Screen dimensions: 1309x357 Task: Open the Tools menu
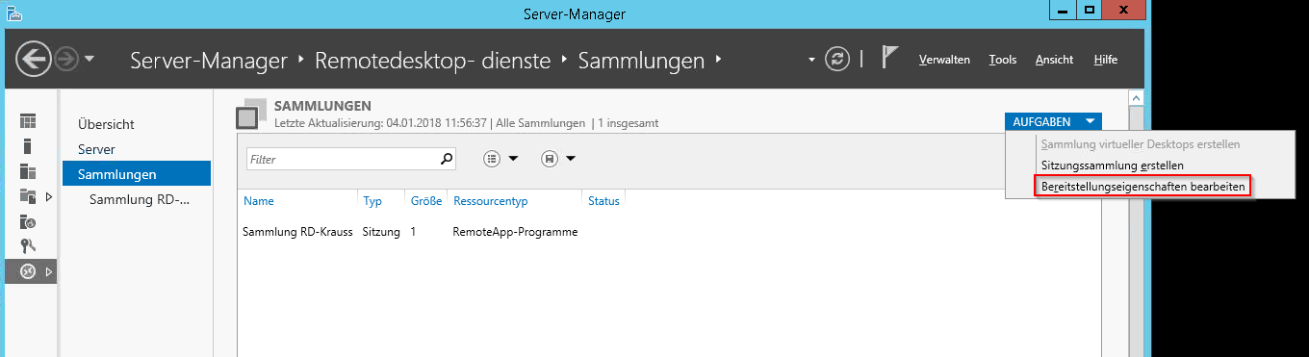coord(1002,60)
